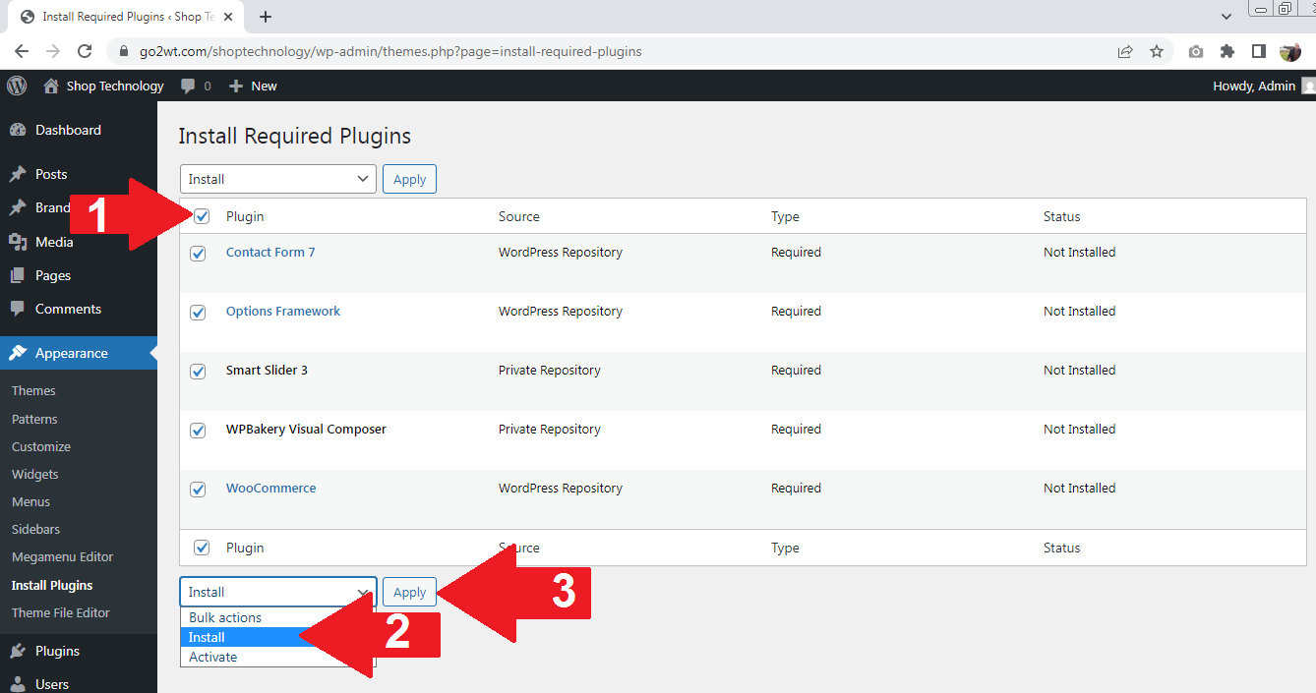Click Source column header at top
The width and height of the screenshot is (1316, 693).
click(x=518, y=216)
